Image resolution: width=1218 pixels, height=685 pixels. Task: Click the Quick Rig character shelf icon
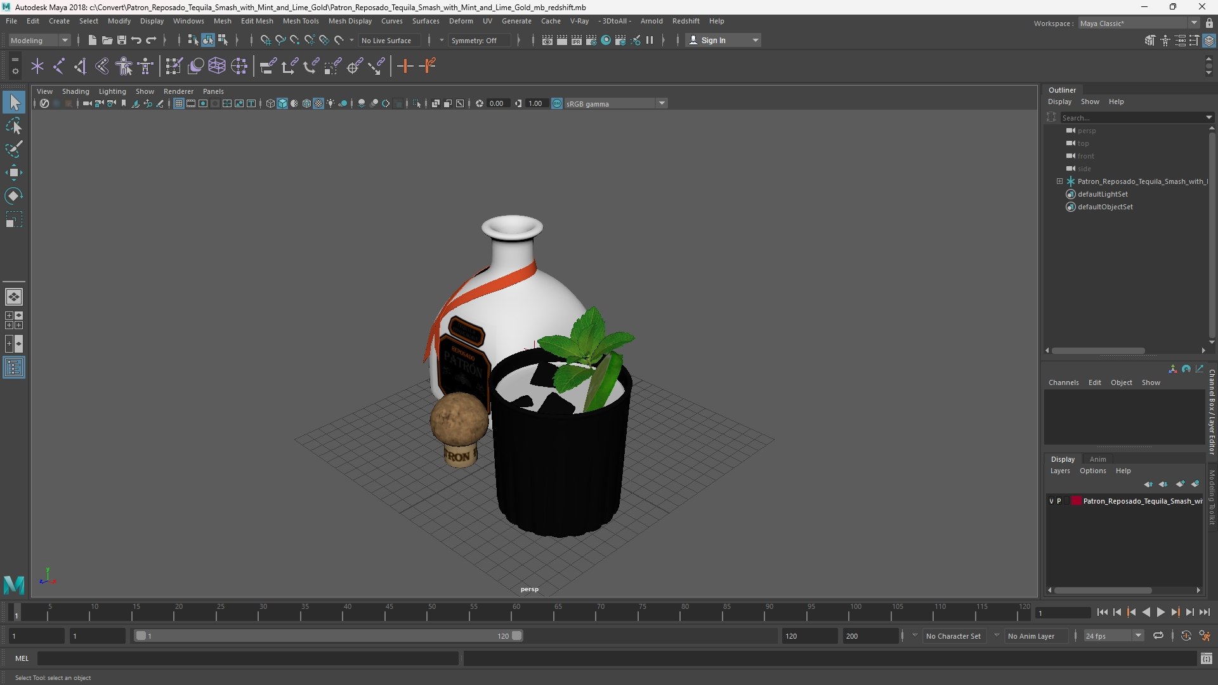(124, 66)
